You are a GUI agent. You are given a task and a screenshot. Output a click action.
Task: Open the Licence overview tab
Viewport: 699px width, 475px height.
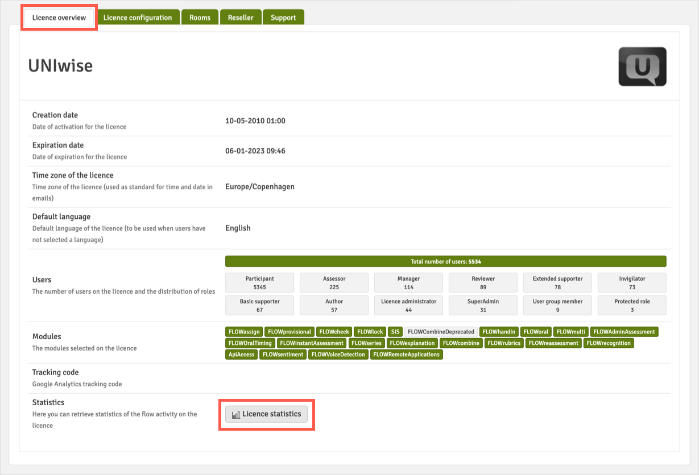click(x=59, y=18)
